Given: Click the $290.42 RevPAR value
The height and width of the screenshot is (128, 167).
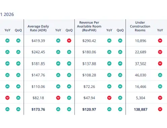Looking at the screenshot, I should (89, 41).
